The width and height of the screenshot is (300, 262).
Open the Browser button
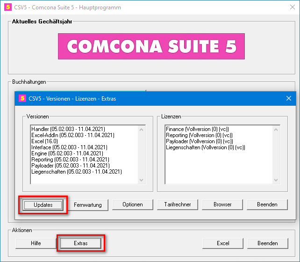coord(222,204)
